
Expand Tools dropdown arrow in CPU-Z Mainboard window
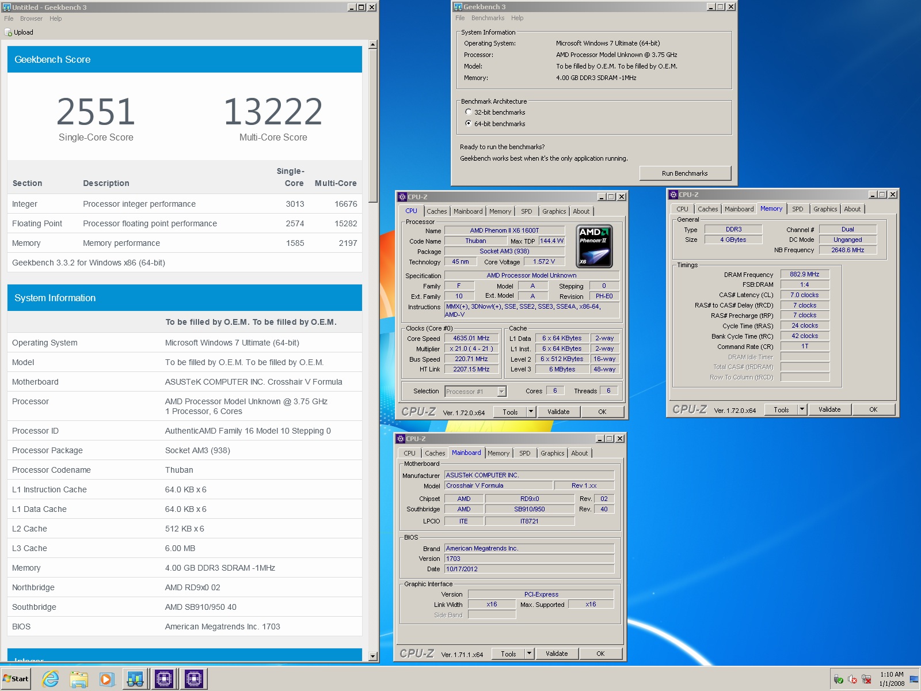point(529,654)
